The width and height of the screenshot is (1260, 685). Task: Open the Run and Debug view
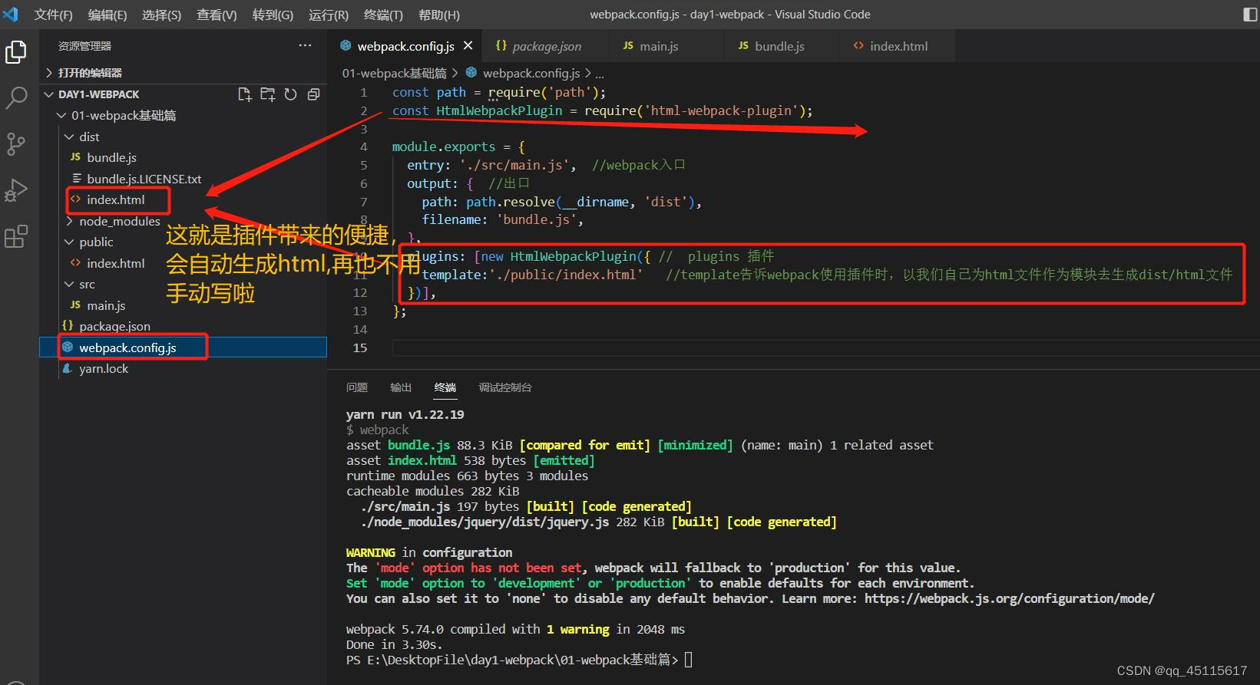16,190
